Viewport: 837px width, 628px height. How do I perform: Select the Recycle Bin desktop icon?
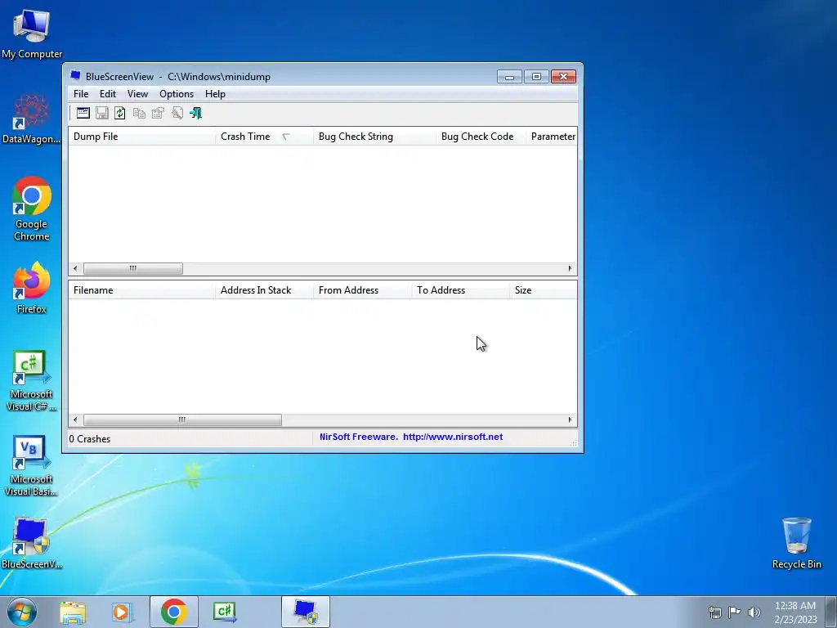click(x=796, y=543)
